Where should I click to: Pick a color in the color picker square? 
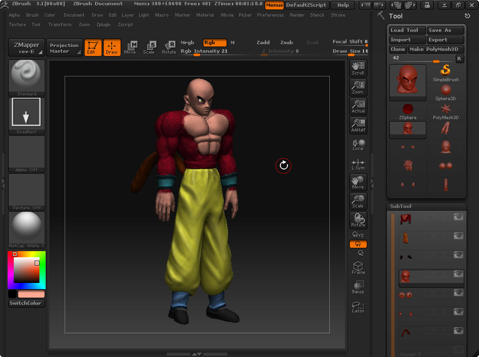click(x=27, y=270)
